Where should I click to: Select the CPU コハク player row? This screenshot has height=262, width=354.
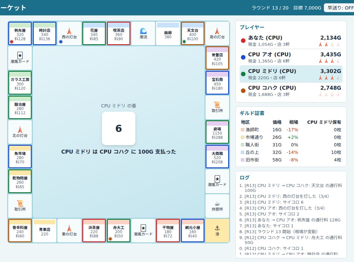tap(291, 91)
